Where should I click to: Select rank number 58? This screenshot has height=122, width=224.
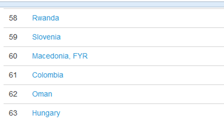click(13, 18)
